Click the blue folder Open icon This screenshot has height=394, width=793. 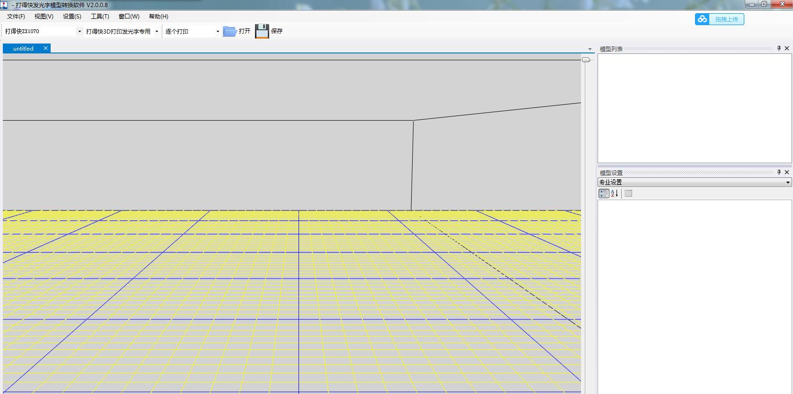click(x=229, y=31)
